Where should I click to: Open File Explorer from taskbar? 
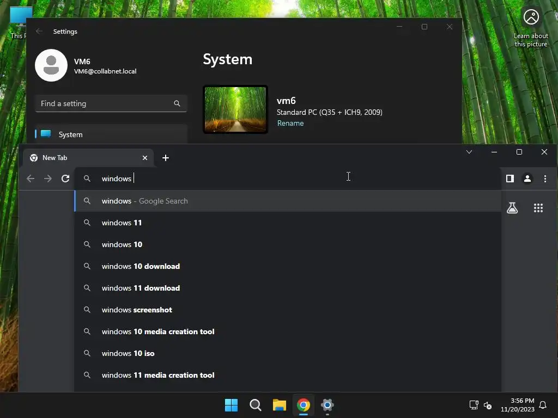pyautogui.click(x=280, y=405)
